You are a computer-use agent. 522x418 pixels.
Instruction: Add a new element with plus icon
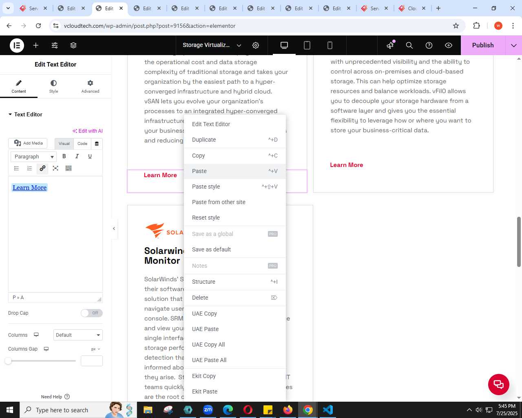coord(36,45)
